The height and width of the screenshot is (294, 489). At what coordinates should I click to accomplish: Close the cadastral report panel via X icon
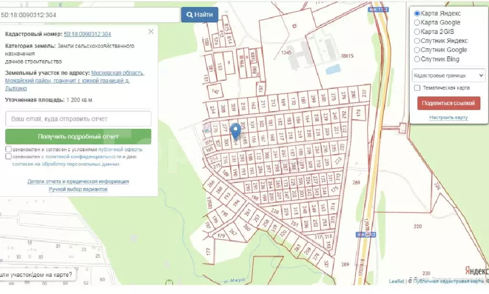[x=151, y=31]
